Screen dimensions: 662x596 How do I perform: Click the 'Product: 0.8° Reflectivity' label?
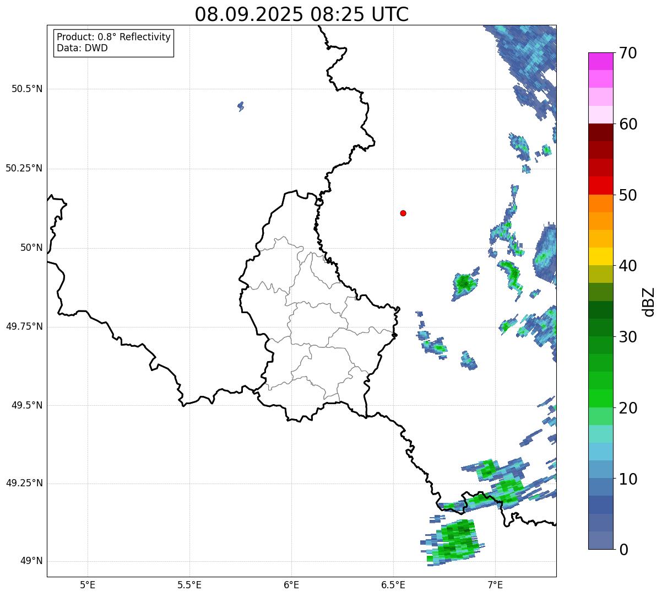click(114, 37)
